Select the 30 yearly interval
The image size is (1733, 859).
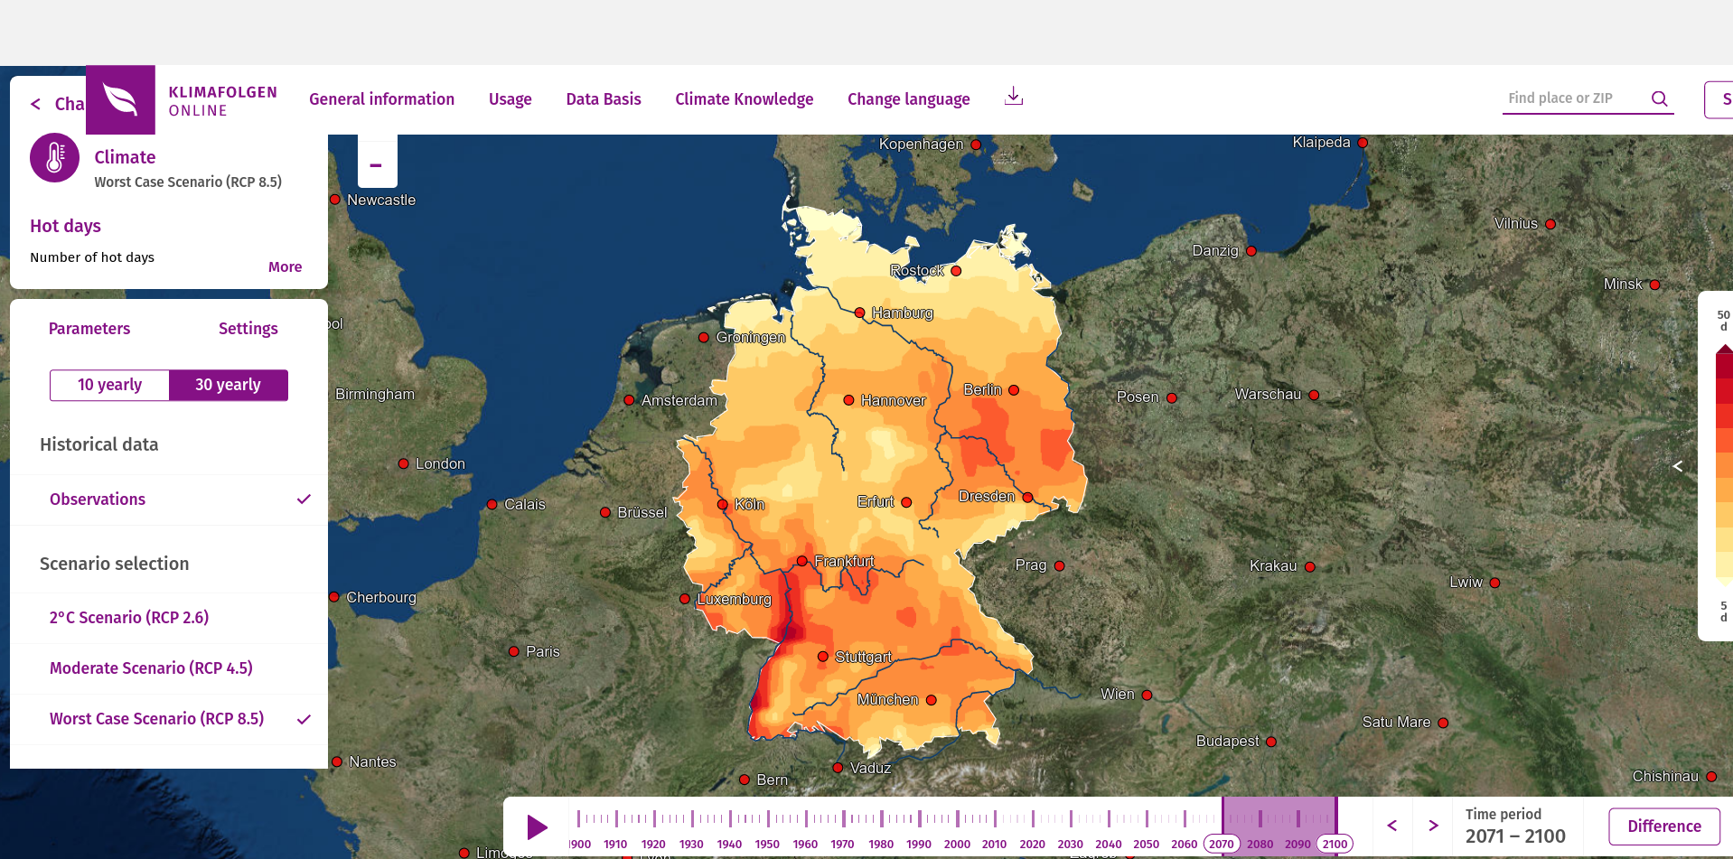(x=229, y=385)
